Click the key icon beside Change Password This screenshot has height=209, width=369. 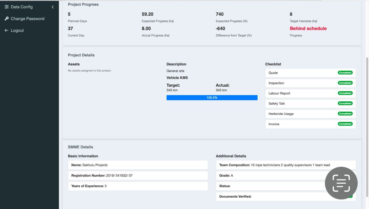pos(7,19)
